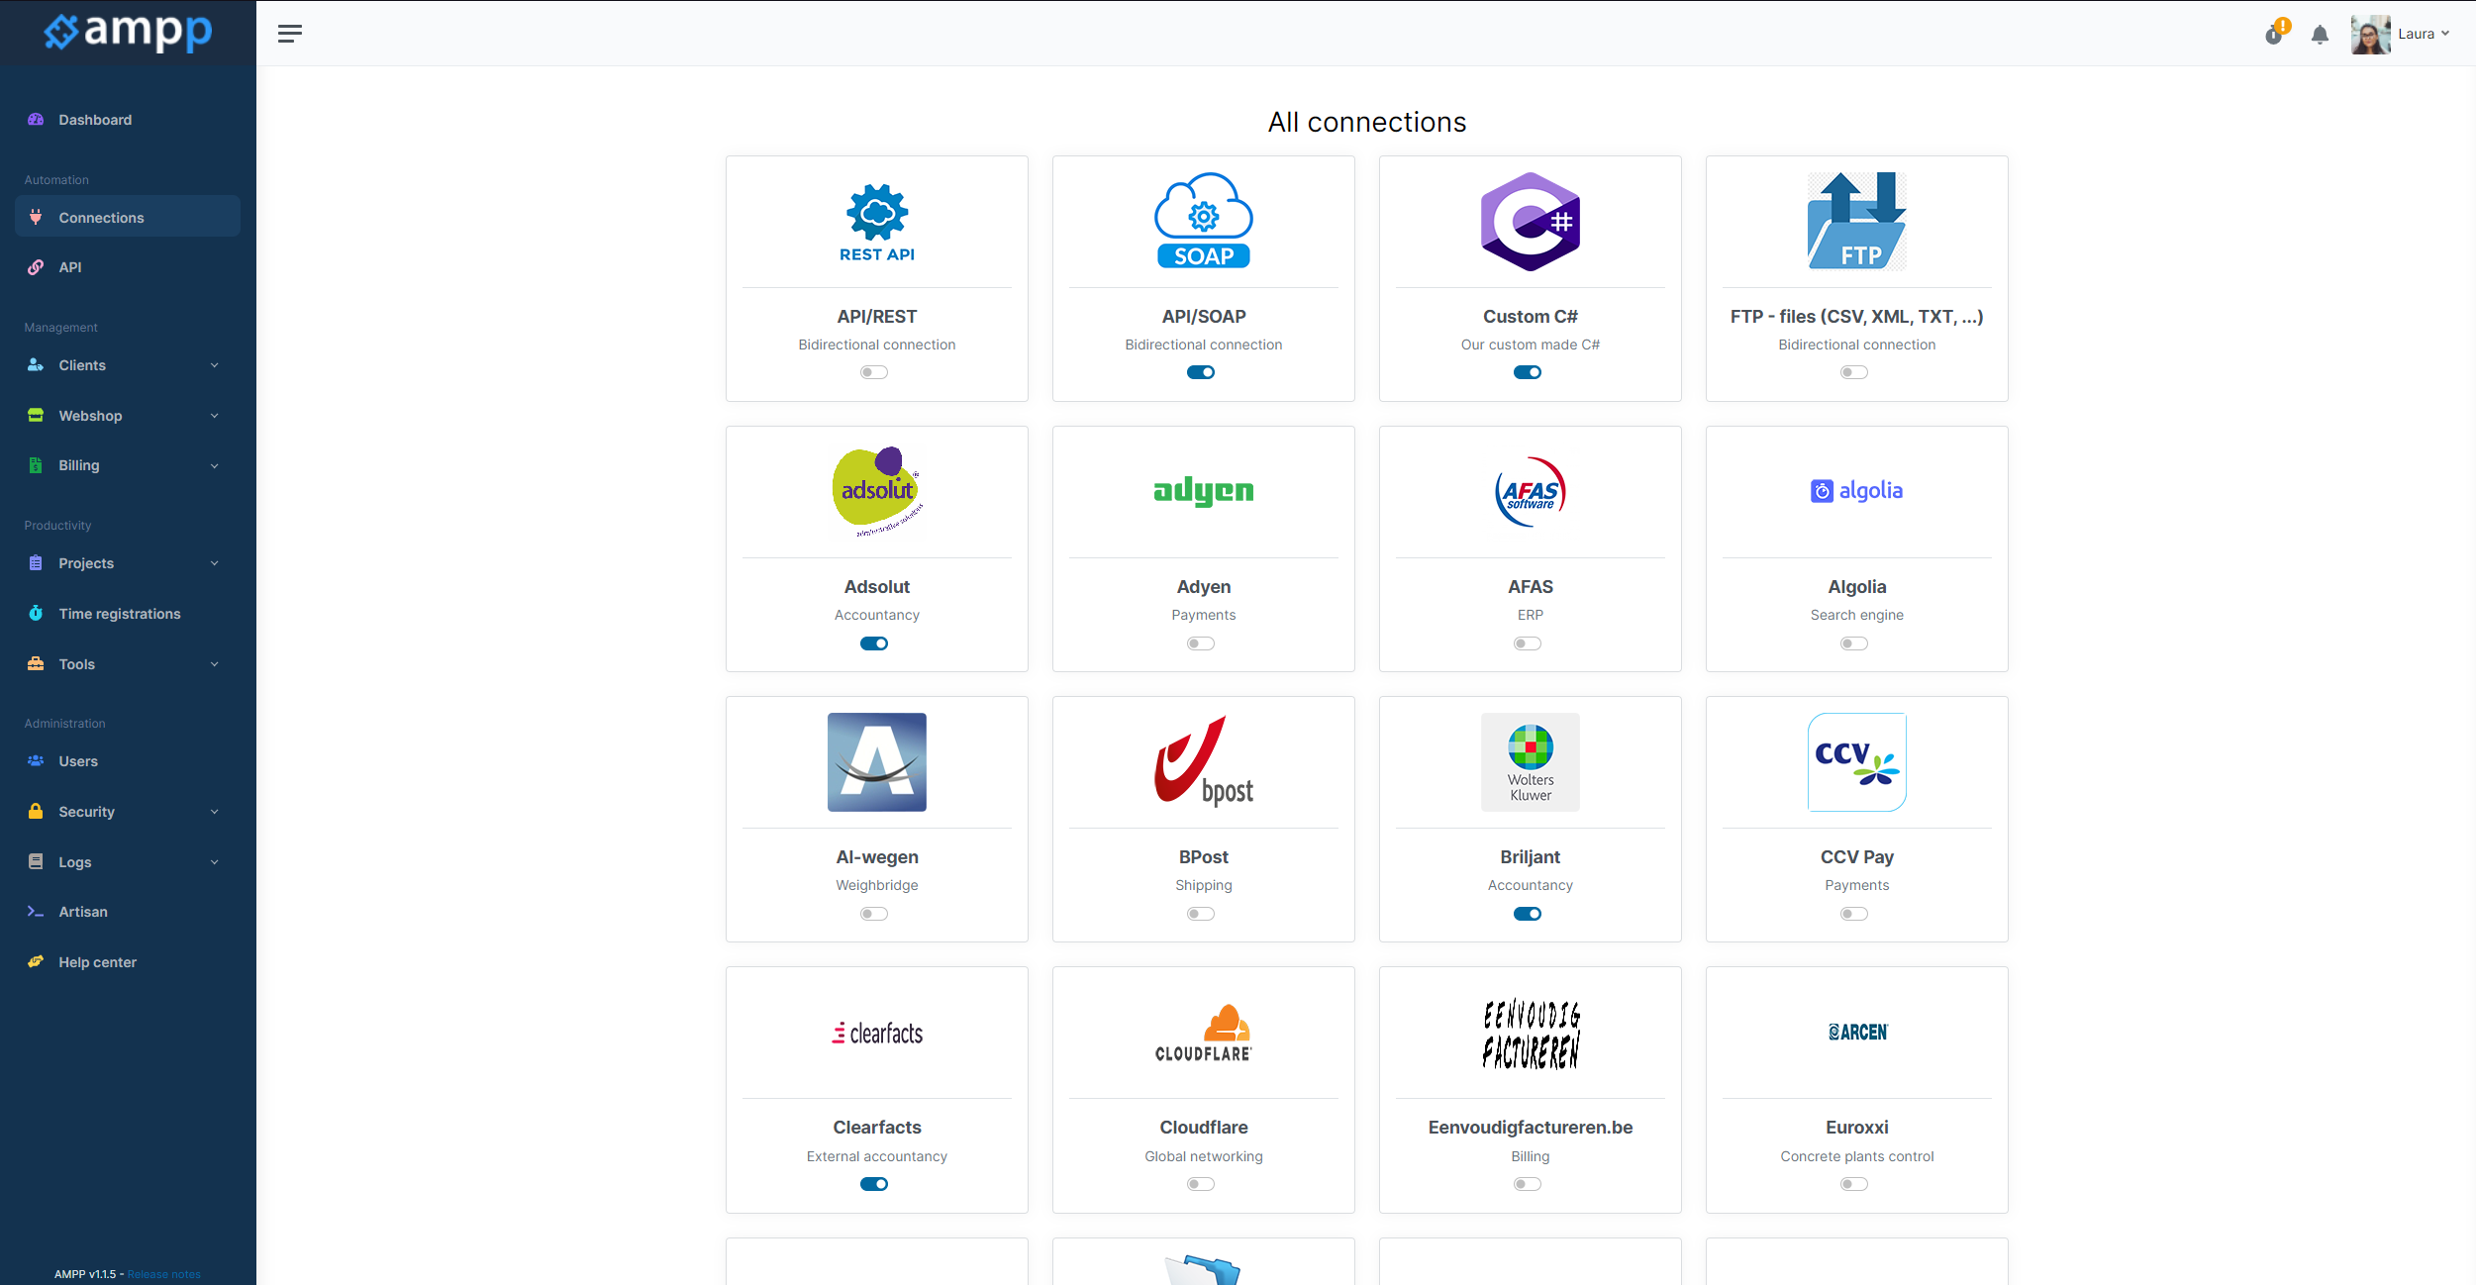Disable the Clearfacts toggle
The image size is (2476, 1285).
point(874,1184)
